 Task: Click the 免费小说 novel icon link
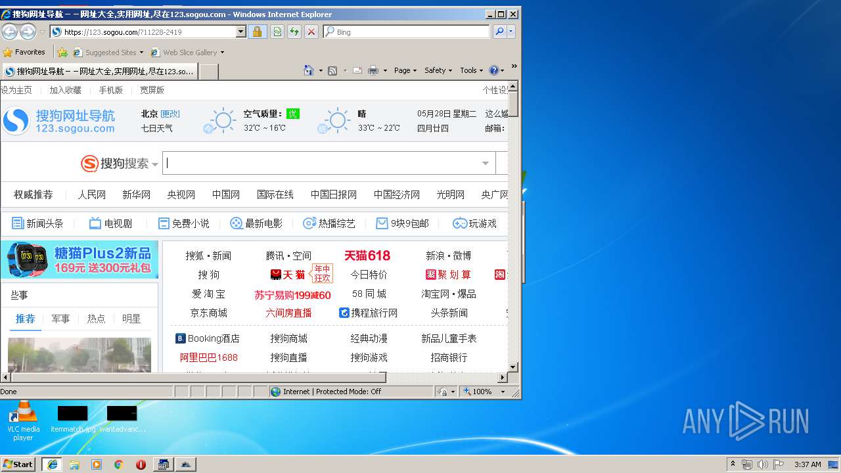tap(183, 223)
